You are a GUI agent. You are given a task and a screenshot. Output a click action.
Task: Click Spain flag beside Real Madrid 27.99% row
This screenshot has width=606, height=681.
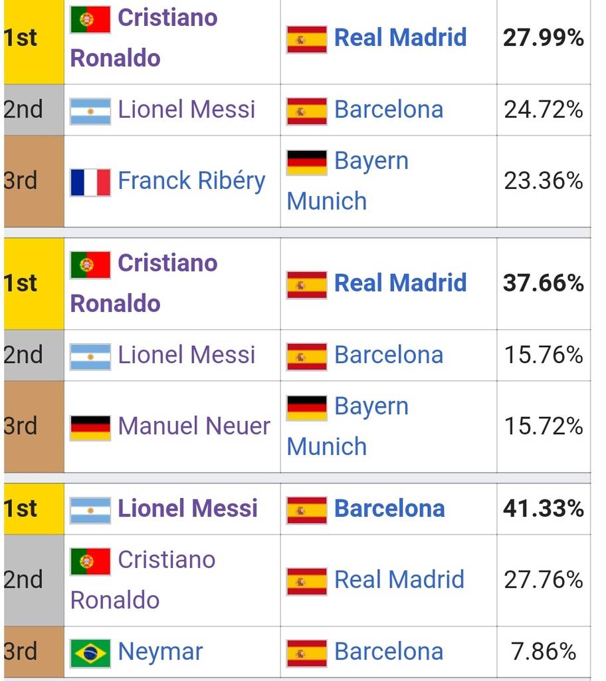pos(306,39)
